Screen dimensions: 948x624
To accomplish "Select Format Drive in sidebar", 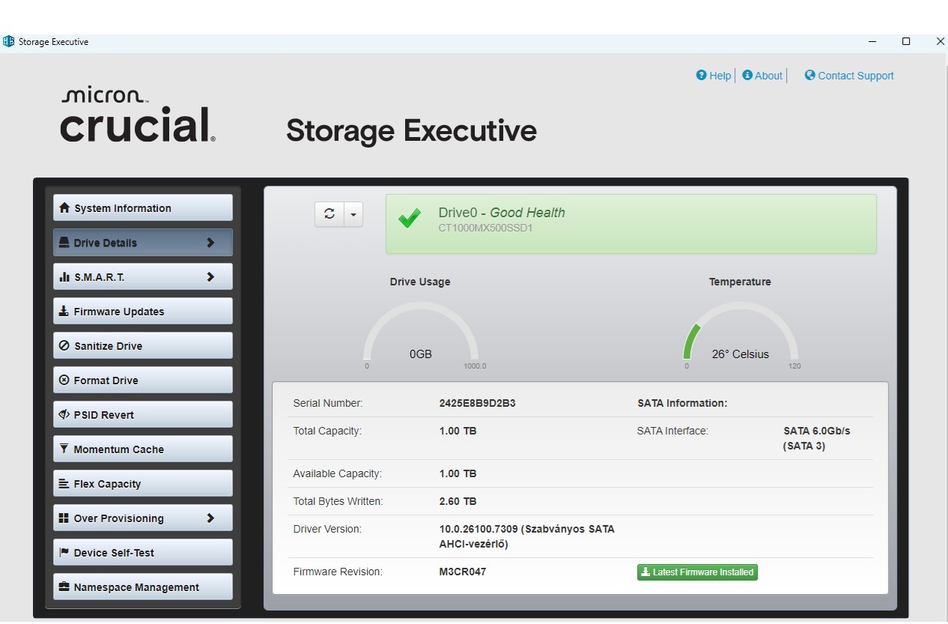I will (x=143, y=381).
